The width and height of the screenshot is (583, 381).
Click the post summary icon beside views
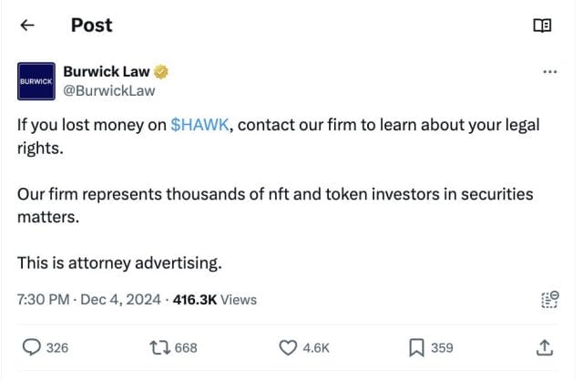click(x=550, y=300)
